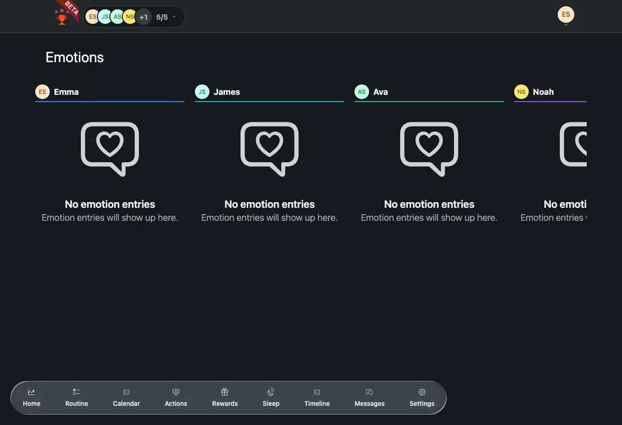Click the heart speech bubble under Emma

click(x=110, y=149)
